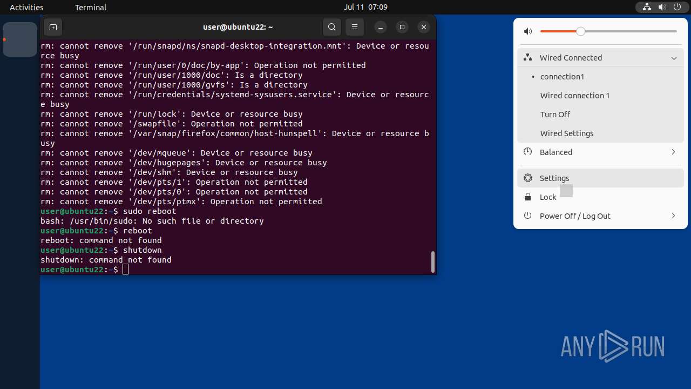The width and height of the screenshot is (691, 389).
Task: Open the clock showing Jul 11 07:09
Action: [x=365, y=7]
